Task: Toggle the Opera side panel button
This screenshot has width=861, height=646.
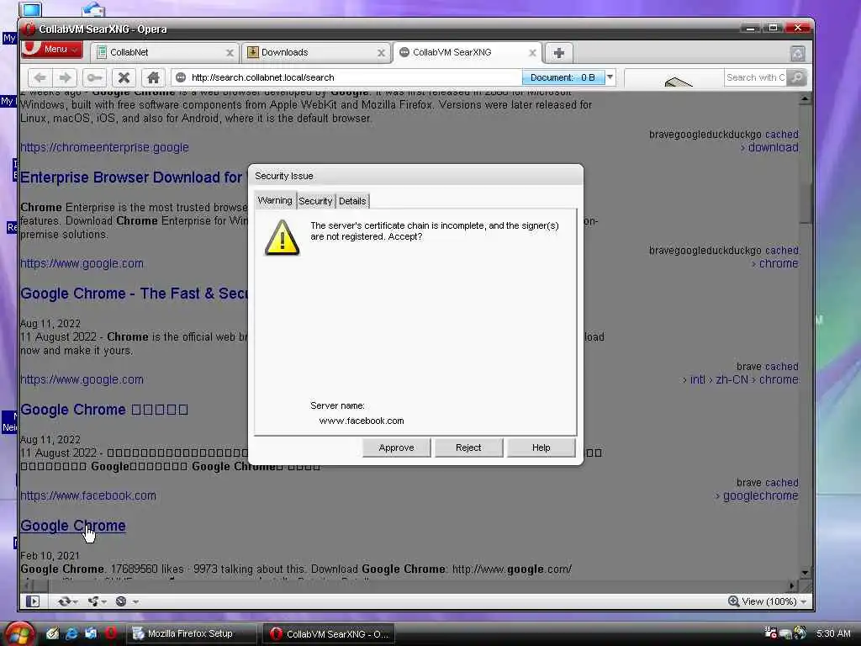Action: point(33,601)
